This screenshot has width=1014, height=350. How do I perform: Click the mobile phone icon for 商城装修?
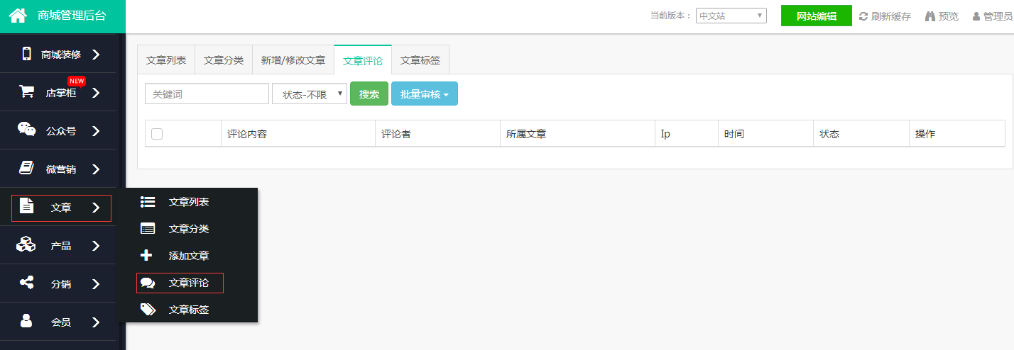pyautogui.click(x=27, y=54)
